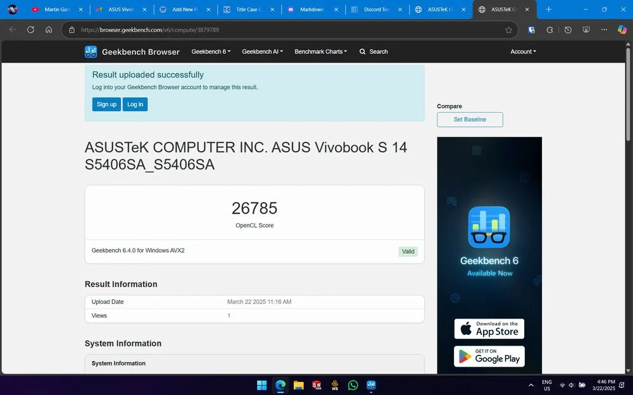633x395 pixels.
Task: Click Get it on Google Play badge
Action: 489,356
